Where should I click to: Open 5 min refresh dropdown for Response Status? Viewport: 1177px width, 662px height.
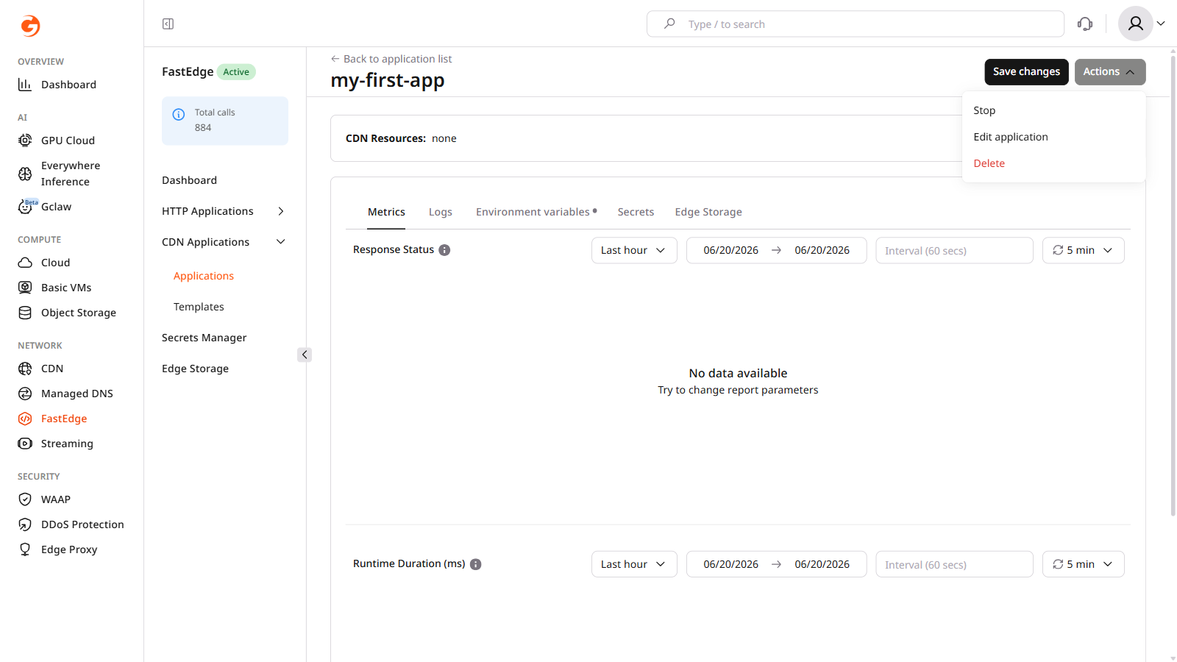point(1083,250)
